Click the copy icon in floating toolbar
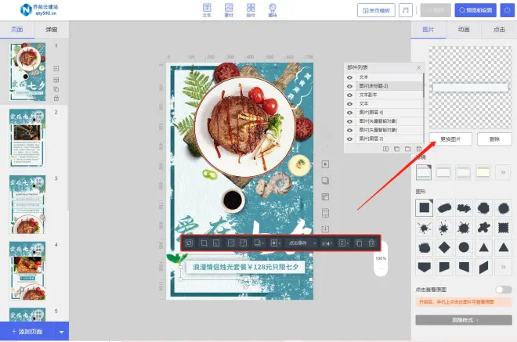517x342 pixels. point(359,243)
